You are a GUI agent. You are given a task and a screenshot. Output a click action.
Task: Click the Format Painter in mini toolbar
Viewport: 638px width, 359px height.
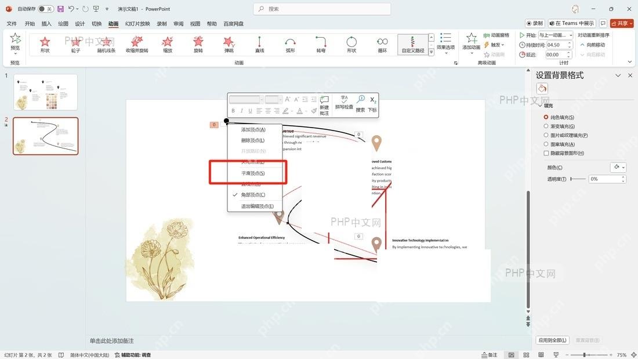(x=314, y=111)
